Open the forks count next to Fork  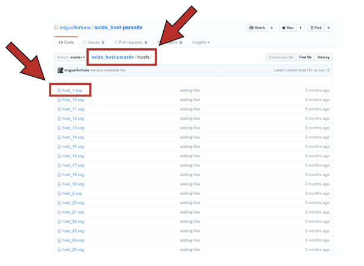[x=328, y=28]
